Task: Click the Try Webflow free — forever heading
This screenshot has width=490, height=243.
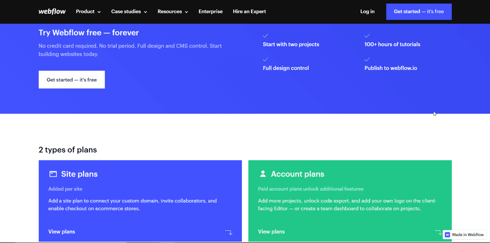Action: [x=89, y=33]
